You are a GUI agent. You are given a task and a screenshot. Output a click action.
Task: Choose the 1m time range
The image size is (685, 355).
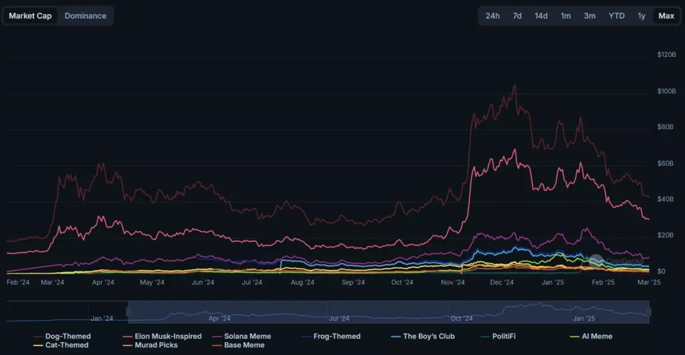tap(565, 16)
